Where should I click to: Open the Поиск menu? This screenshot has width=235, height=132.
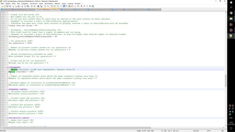(x=14, y=3)
